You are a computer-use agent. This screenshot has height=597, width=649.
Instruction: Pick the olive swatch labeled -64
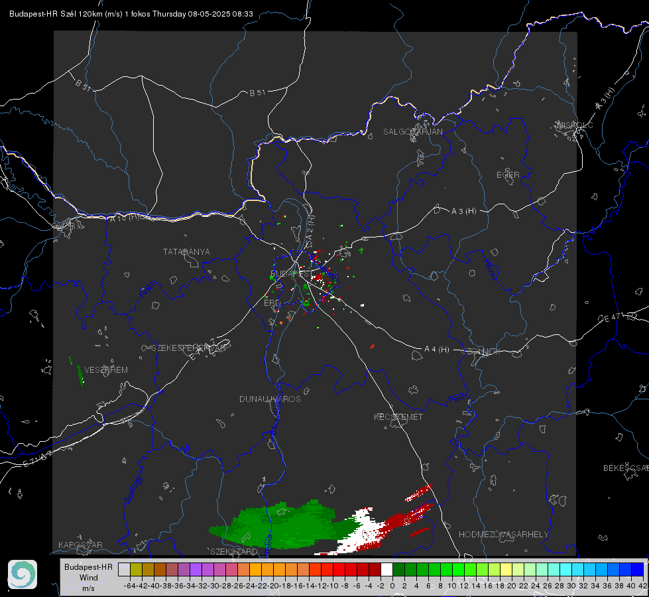(x=136, y=569)
